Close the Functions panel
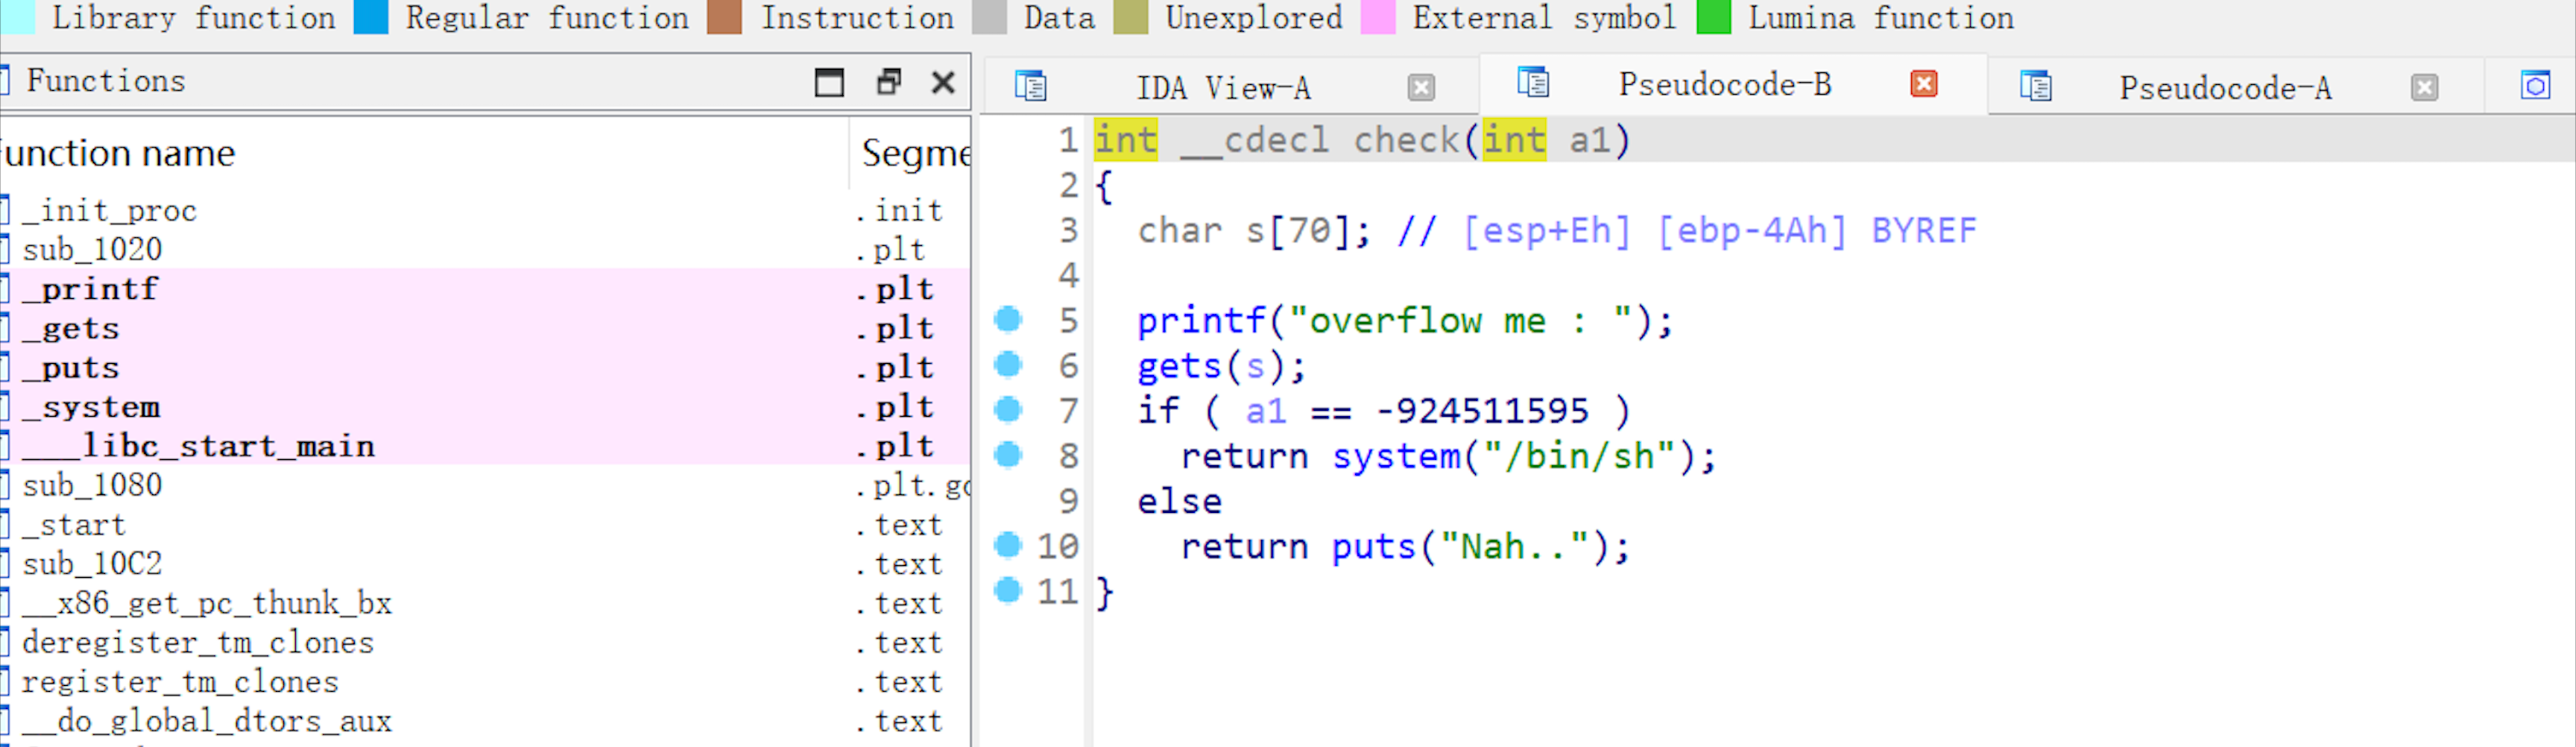Viewport: 2576px width, 747px height. tap(943, 82)
